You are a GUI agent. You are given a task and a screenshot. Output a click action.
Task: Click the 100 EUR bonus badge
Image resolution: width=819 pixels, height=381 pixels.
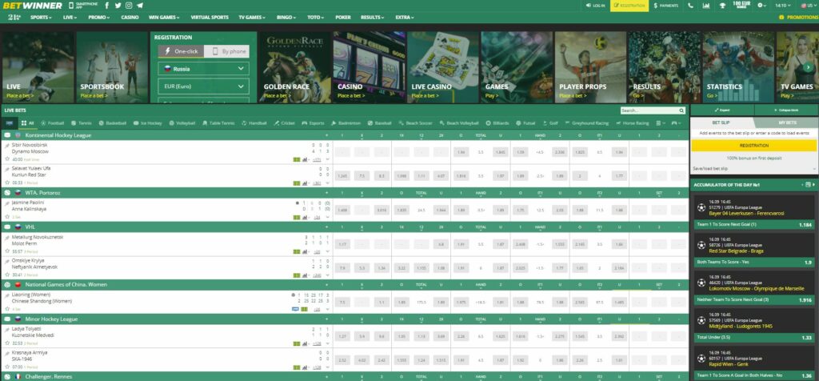pos(741,6)
